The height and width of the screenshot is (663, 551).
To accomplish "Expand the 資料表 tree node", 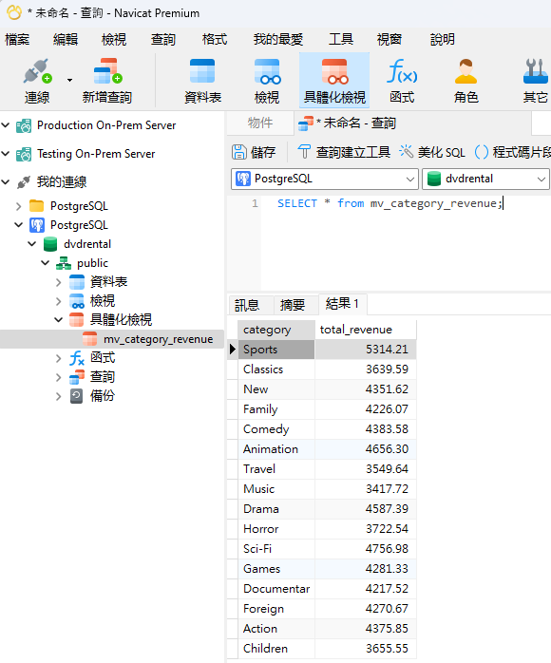I will point(59,281).
